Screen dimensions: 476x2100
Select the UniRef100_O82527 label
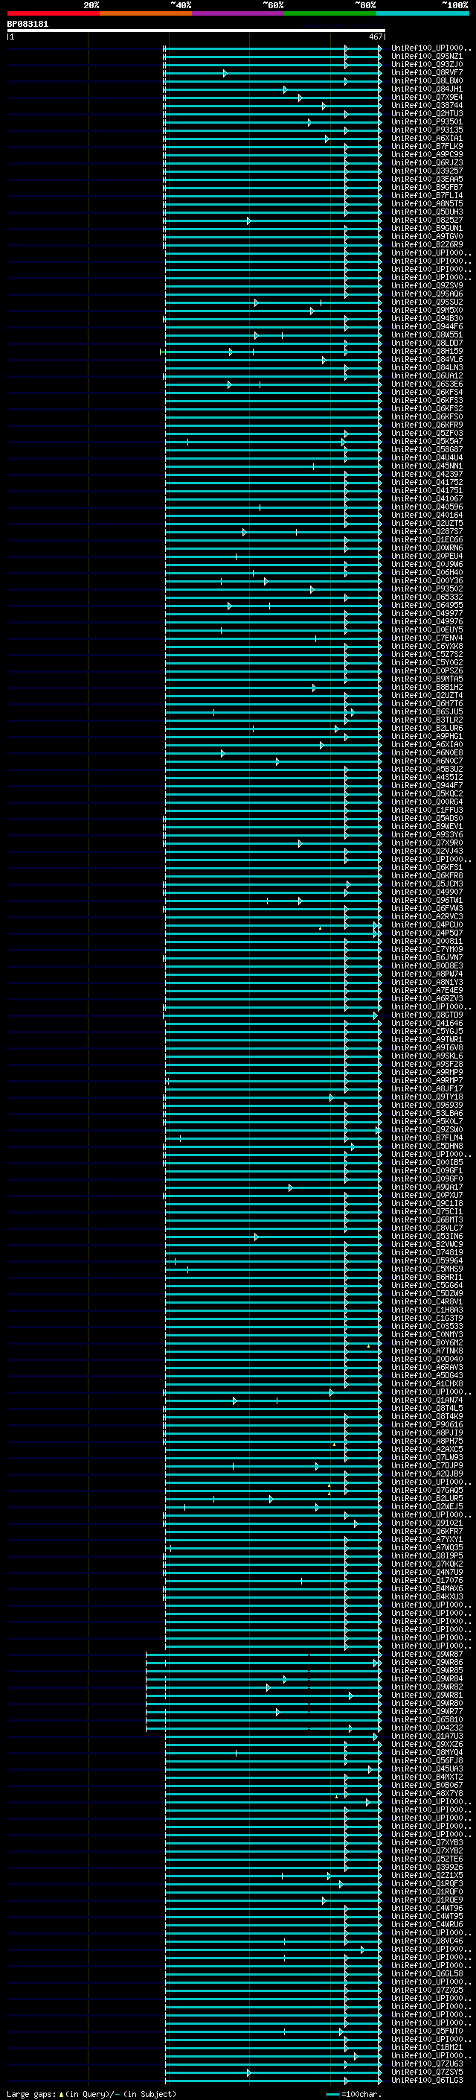427,220
